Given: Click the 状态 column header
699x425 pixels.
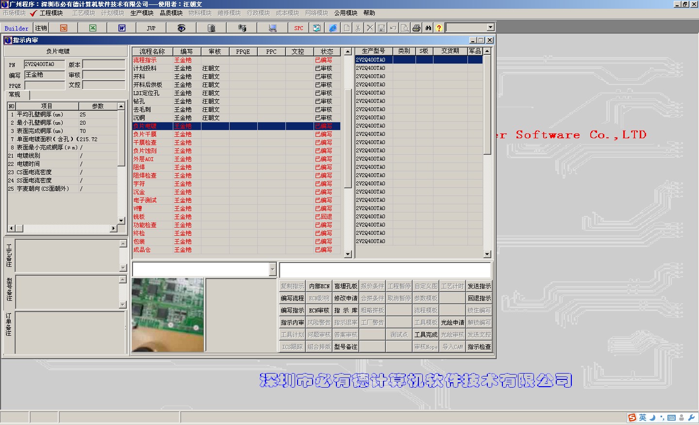Looking at the screenshot, I should point(327,51).
